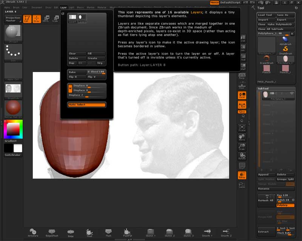The image size is (302, 241).
Task: Toggle the Draw mode button
Action: pyautogui.click(x=37, y=19)
